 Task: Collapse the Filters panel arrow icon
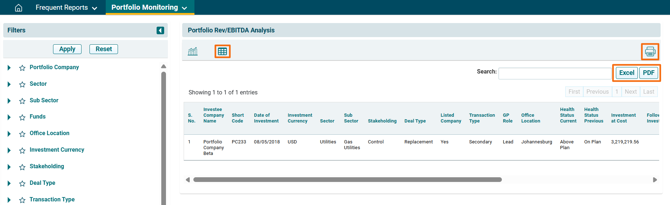[160, 30]
